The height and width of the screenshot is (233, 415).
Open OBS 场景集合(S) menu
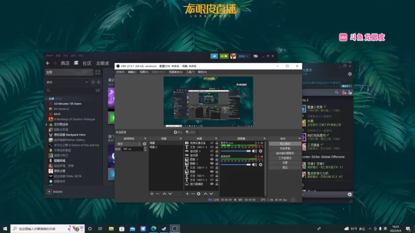click(176, 72)
